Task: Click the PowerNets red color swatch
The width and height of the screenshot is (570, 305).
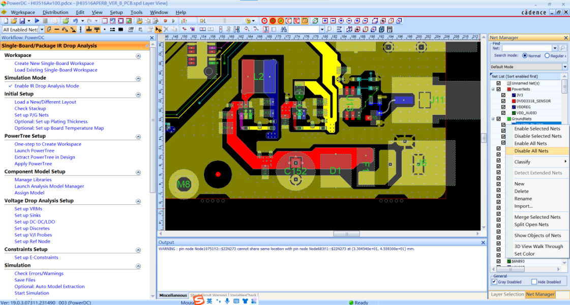Action: tap(509, 89)
